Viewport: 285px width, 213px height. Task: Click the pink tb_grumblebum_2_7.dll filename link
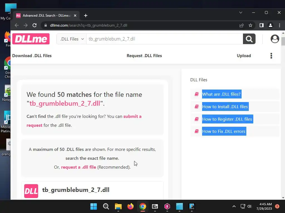[65, 103]
